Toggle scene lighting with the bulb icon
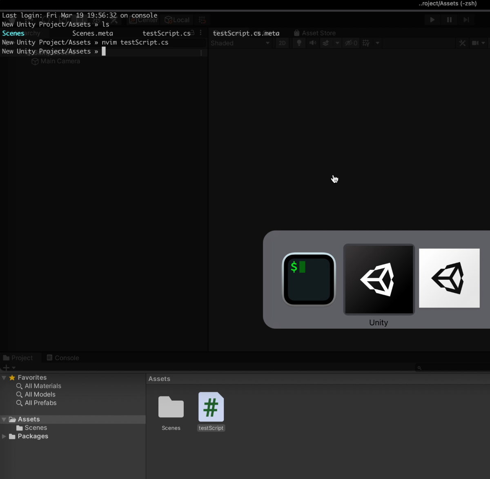The image size is (490, 479). (299, 43)
